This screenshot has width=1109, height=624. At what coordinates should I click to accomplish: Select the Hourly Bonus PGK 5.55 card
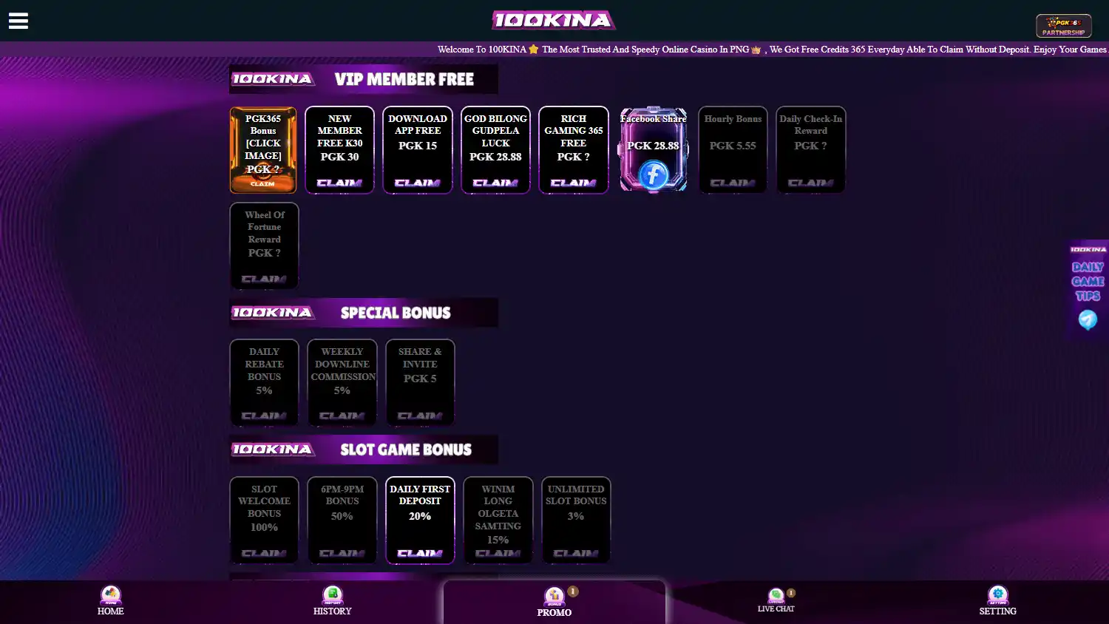(733, 150)
